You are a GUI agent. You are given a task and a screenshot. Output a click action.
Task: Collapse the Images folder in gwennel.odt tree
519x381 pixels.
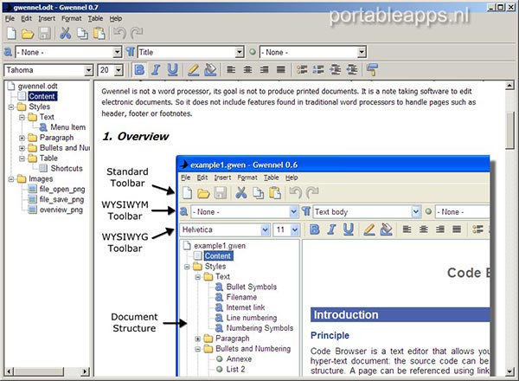(x=11, y=179)
